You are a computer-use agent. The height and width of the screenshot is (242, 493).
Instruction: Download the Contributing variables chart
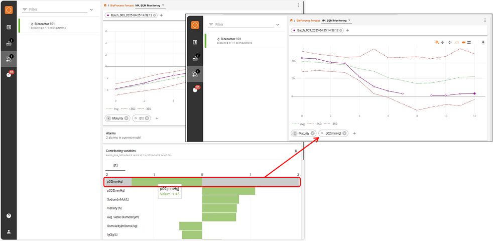pos(295,151)
